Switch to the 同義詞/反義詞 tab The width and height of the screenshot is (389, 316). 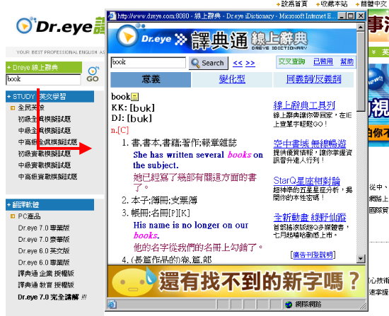coord(313,79)
